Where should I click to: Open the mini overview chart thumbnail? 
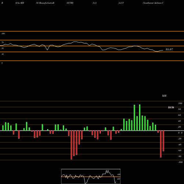click(x=91, y=176)
